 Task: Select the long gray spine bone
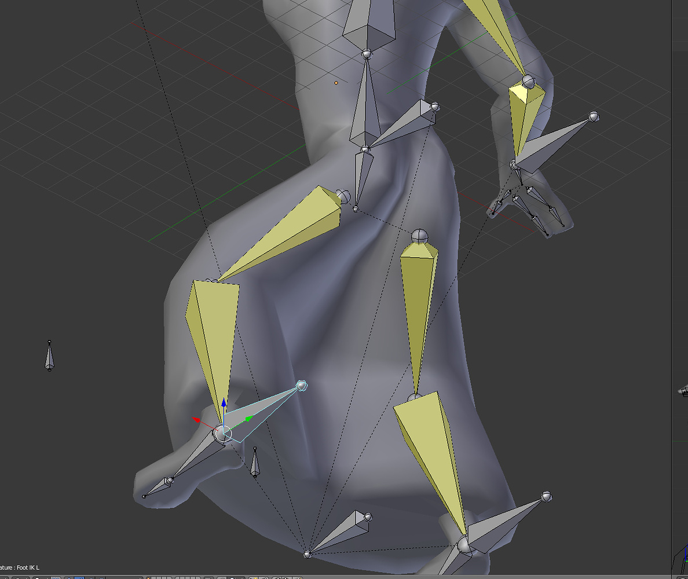coord(365,105)
